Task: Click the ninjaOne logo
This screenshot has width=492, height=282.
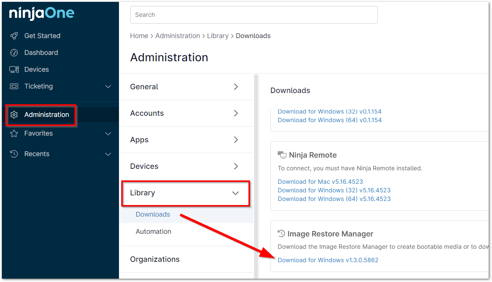Action: point(41,13)
